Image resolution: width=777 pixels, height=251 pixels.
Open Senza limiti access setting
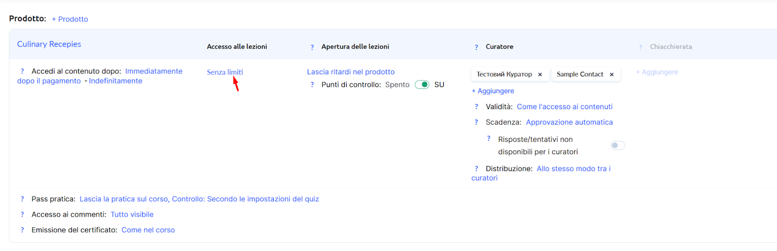point(225,72)
